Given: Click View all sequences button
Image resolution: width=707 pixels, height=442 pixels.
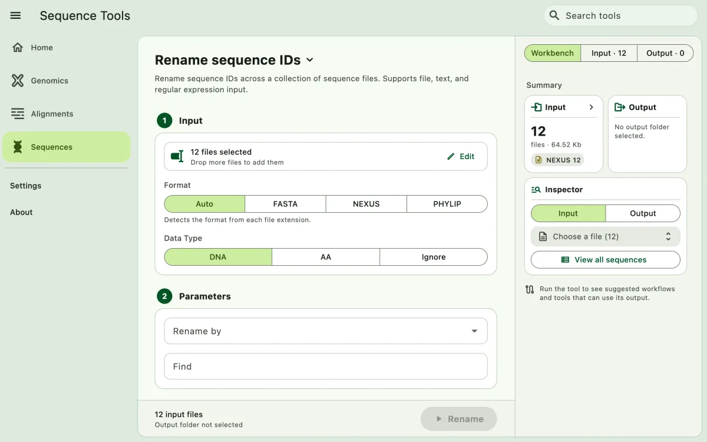Looking at the screenshot, I should pyautogui.click(x=606, y=260).
